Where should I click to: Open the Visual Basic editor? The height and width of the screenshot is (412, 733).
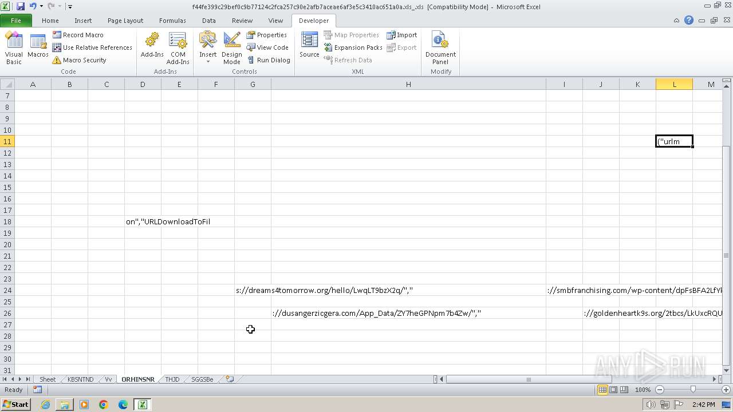pos(14,48)
